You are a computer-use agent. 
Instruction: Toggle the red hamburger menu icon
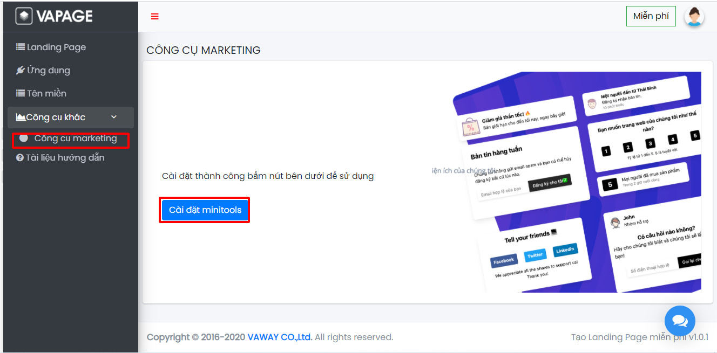coord(155,16)
